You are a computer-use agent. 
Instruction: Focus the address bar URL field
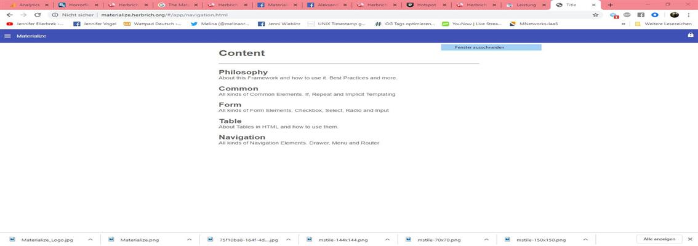click(308, 15)
